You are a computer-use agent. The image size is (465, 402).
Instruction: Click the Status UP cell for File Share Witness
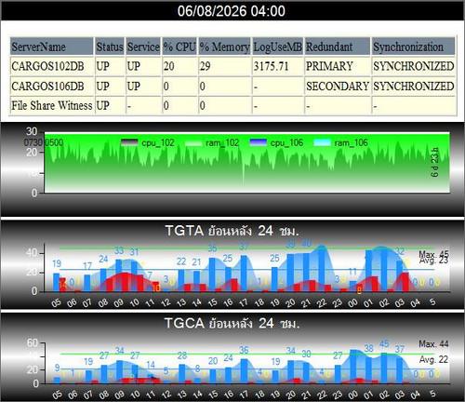tap(110, 105)
